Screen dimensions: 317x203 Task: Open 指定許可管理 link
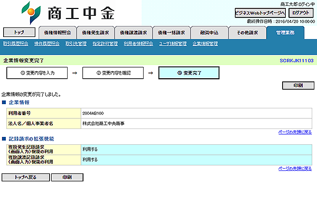105,44
